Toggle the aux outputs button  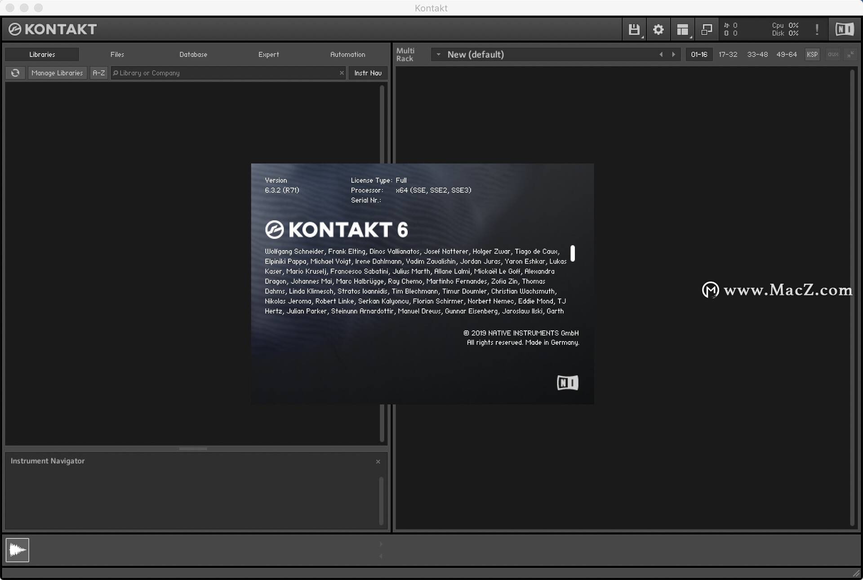[833, 54]
